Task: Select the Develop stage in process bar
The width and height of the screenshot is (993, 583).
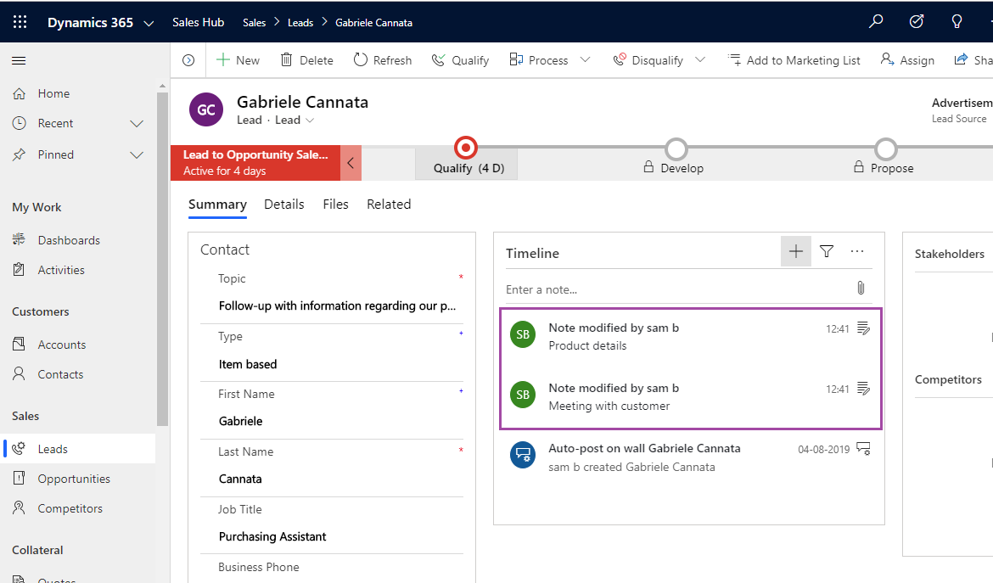Action: tap(676, 150)
